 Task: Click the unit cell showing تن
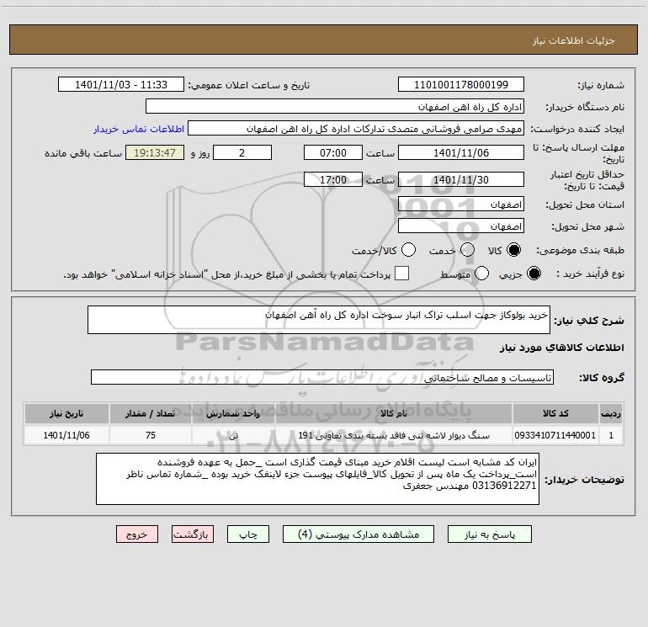(233, 435)
